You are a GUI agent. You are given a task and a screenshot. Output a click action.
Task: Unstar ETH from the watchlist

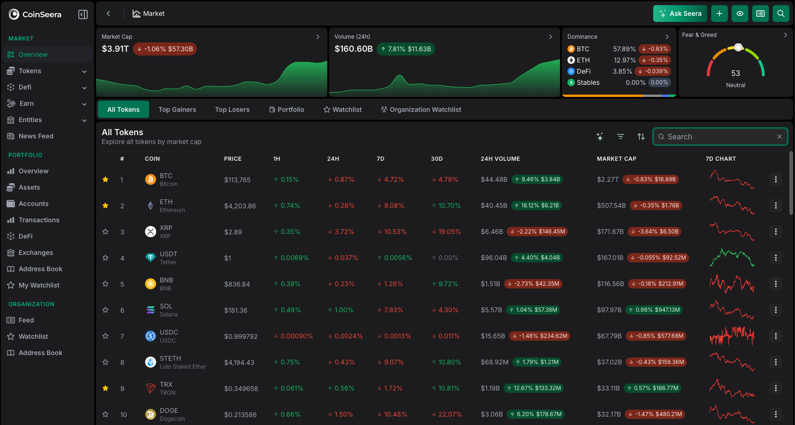pyautogui.click(x=105, y=206)
